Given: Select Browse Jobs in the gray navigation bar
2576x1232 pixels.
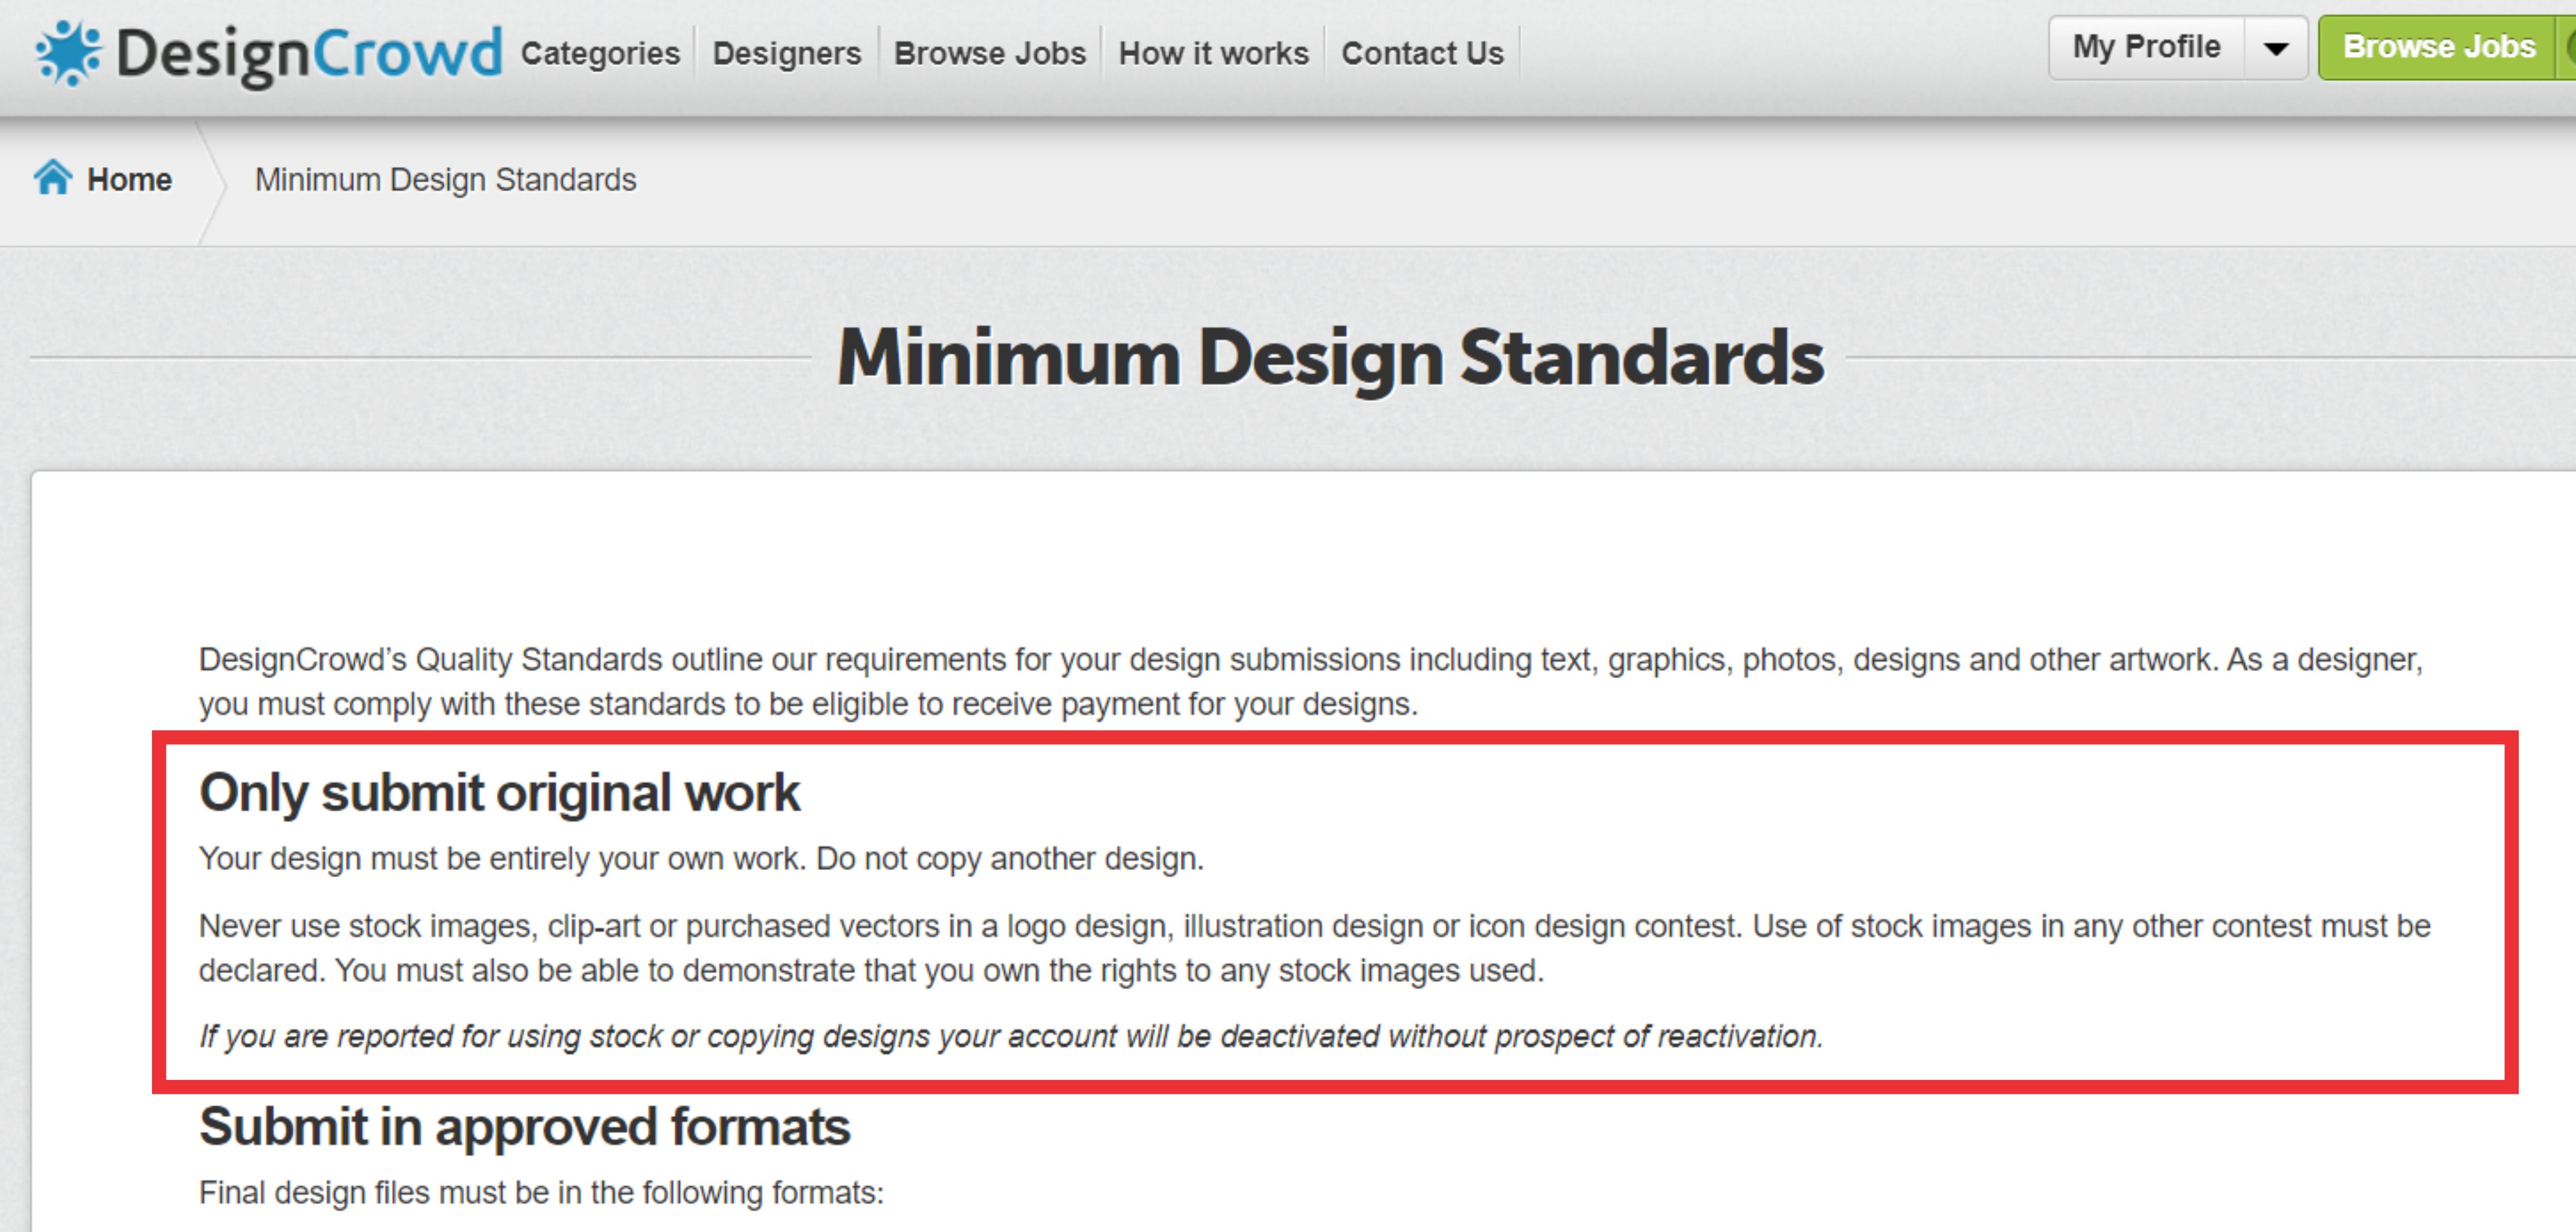Looking at the screenshot, I should [989, 53].
